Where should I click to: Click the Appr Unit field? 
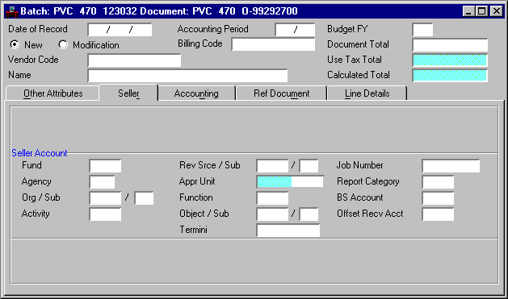pyautogui.click(x=290, y=181)
